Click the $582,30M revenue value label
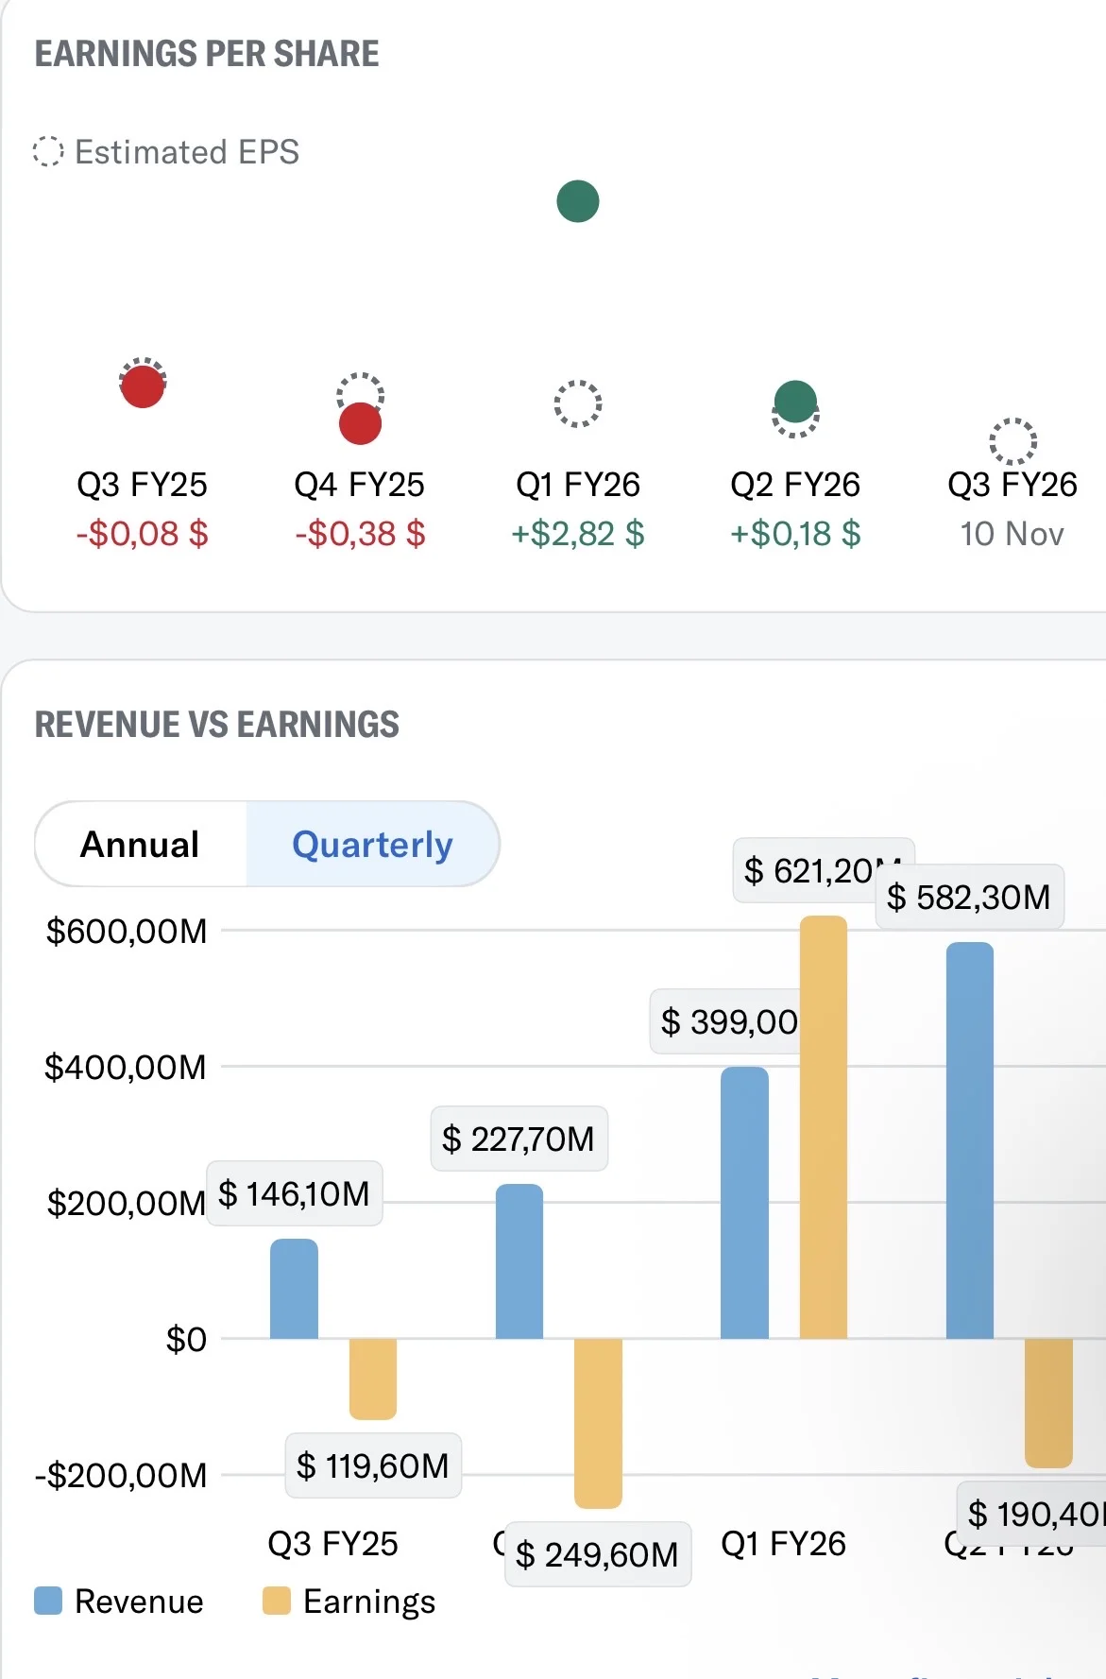This screenshot has width=1106, height=1679. click(969, 897)
